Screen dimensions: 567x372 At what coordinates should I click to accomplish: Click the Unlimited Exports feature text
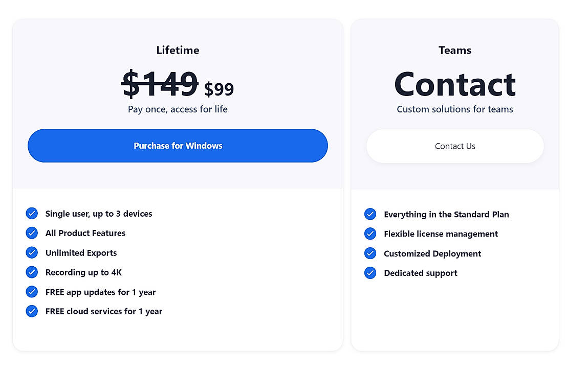click(81, 253)
